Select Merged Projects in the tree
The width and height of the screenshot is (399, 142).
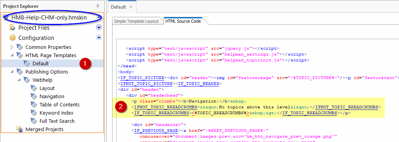45,129
